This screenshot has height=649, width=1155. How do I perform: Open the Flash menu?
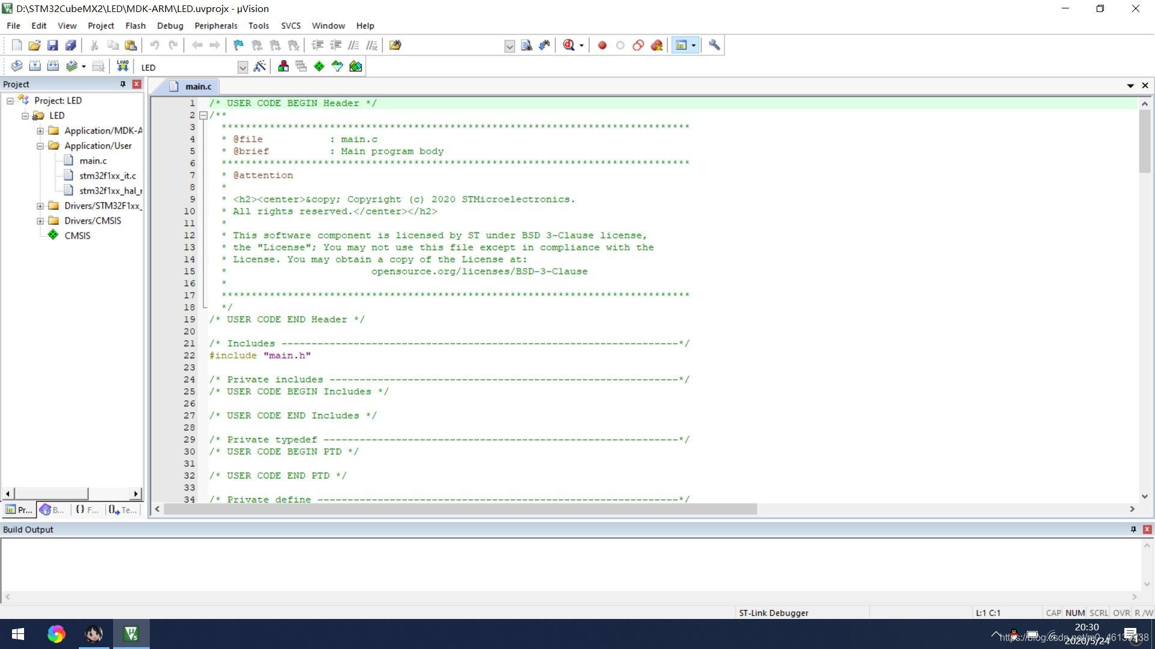pyautogui.click(x=135, y=26)
